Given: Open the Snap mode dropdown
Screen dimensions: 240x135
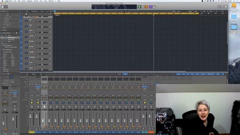Looking at the screenshot, I should (x=182, y=11).
